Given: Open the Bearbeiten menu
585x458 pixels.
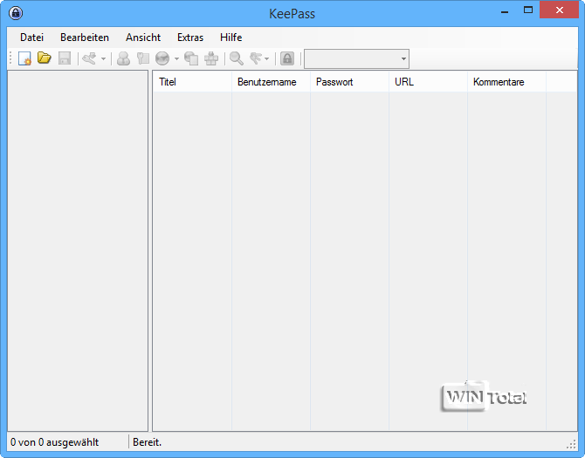Looking at the screenshot, I should [85, 38].
